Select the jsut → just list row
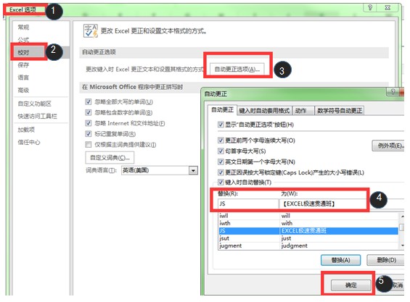 click(x=308, y=238)
